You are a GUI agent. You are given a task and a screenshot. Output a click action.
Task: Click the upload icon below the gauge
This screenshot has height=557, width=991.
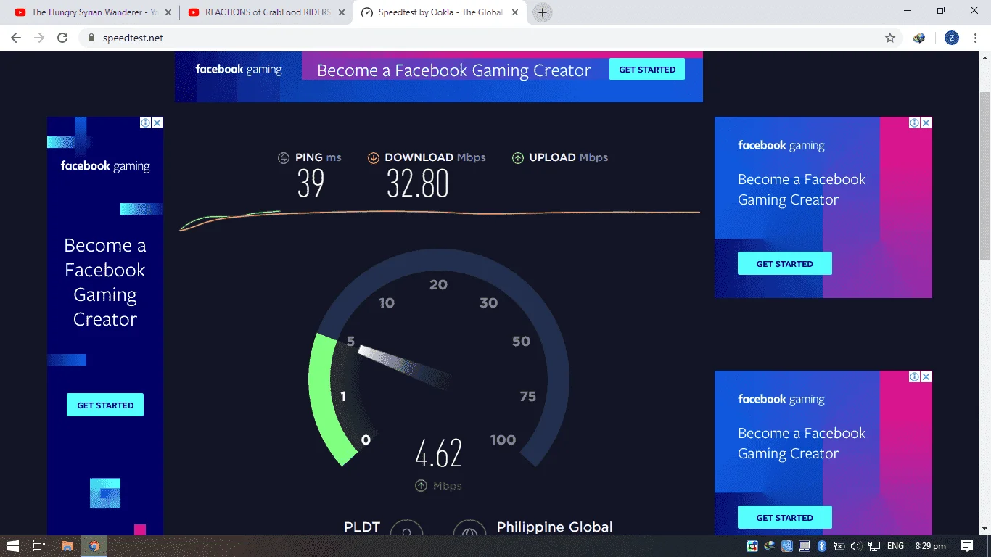[421, 486]
